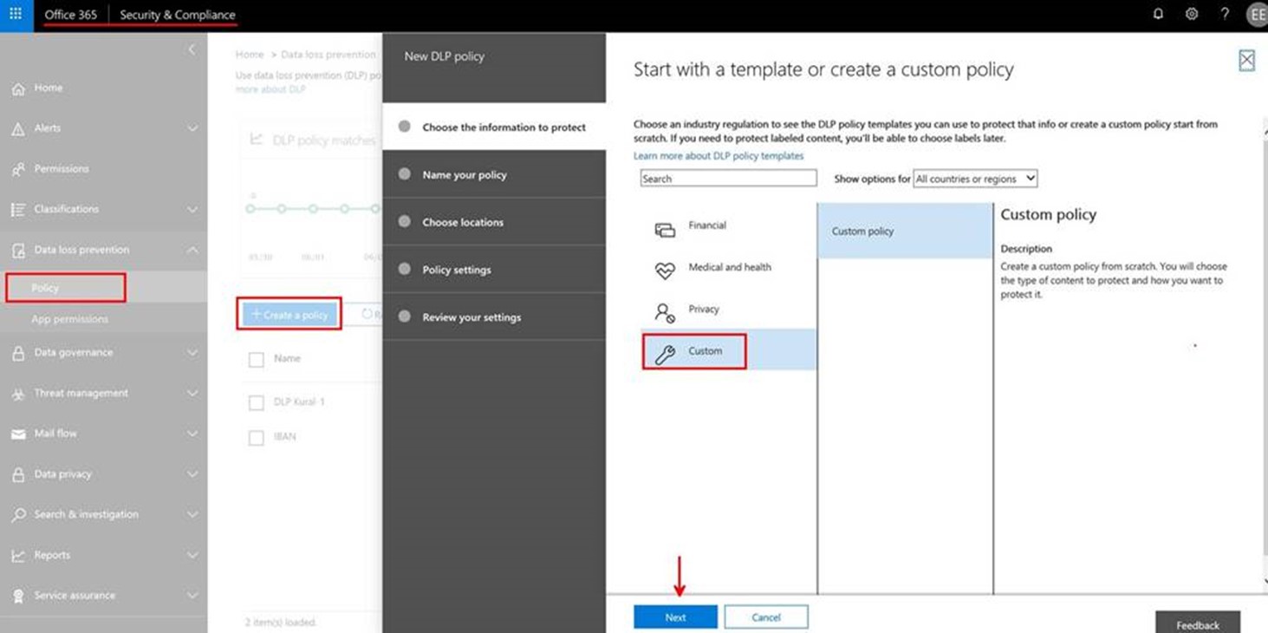Go to the Name your policy step
The image size is (1268, 633).
pos(464,175)
